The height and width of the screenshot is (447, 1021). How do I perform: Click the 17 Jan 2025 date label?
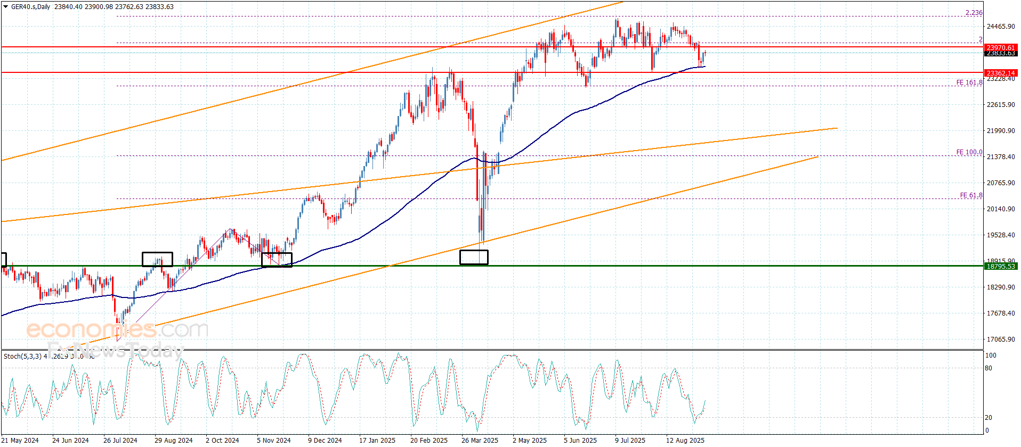click(x=377, y=440)
